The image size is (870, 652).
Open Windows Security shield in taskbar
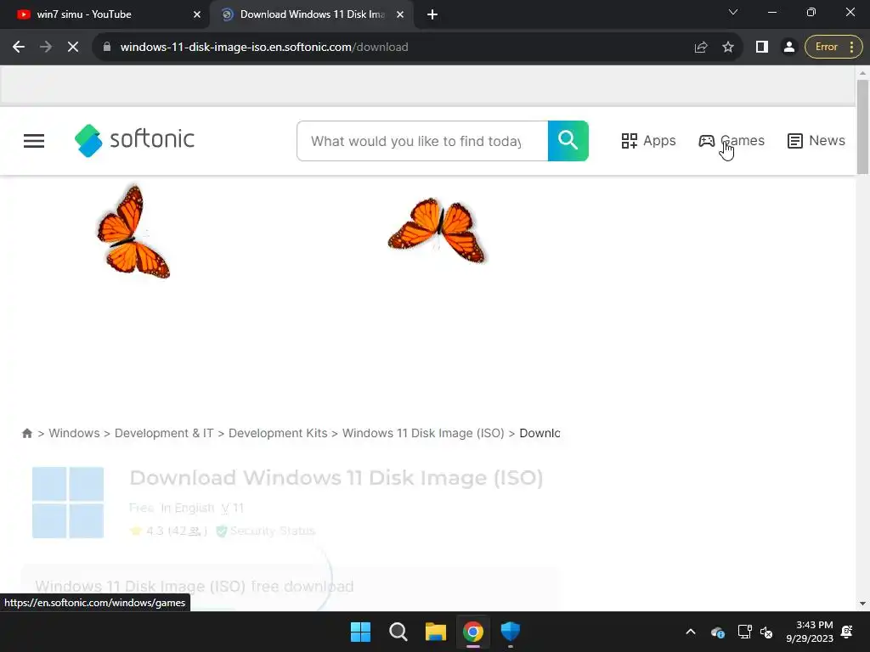click(x=511, y=632)
